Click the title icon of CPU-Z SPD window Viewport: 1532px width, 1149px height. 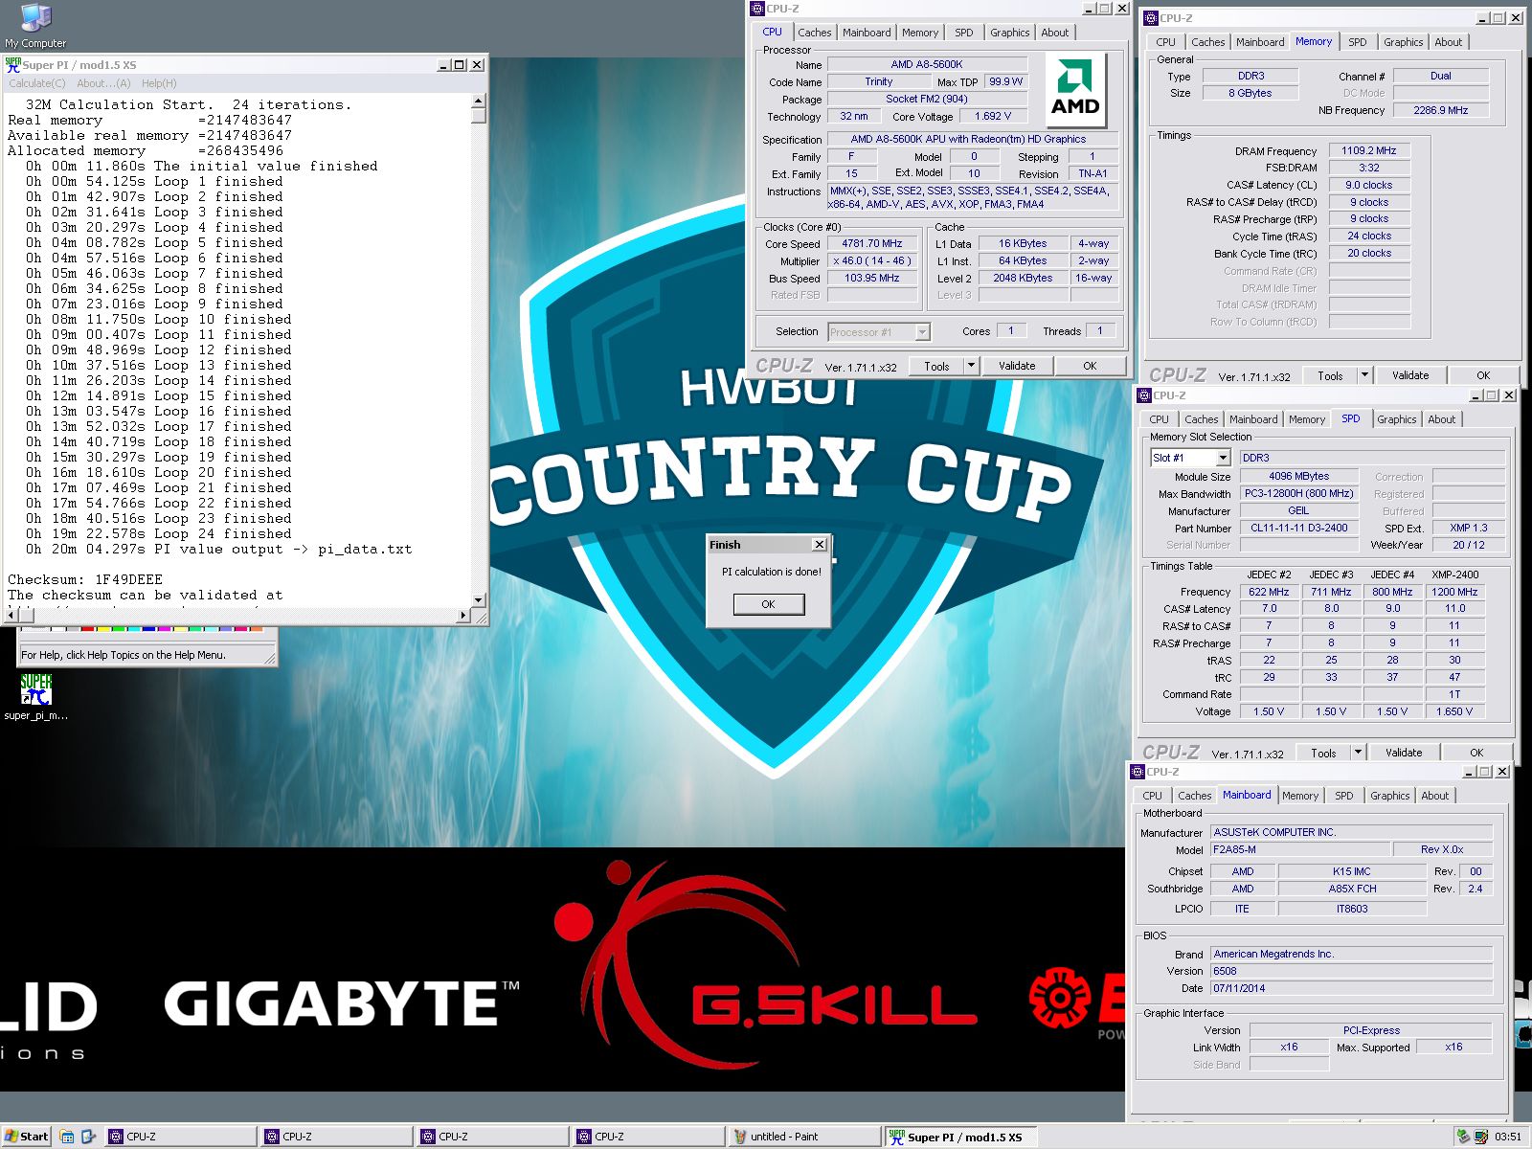1144,395
